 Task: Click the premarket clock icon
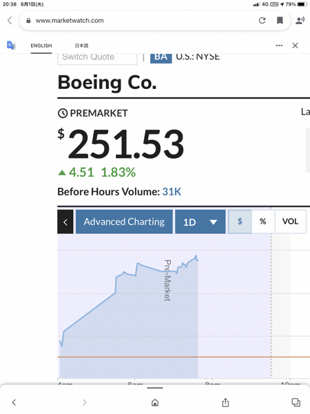point(63,113)
